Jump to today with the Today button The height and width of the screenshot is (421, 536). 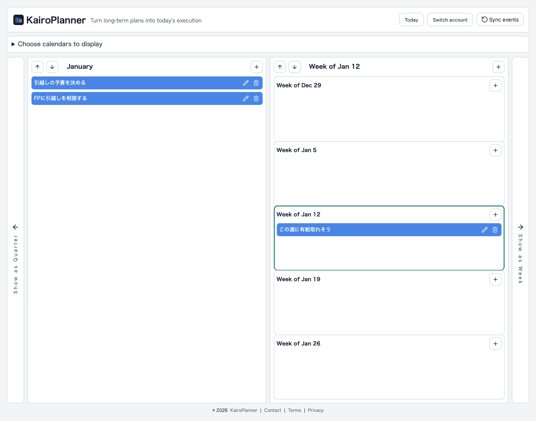[x=411, y=19]
